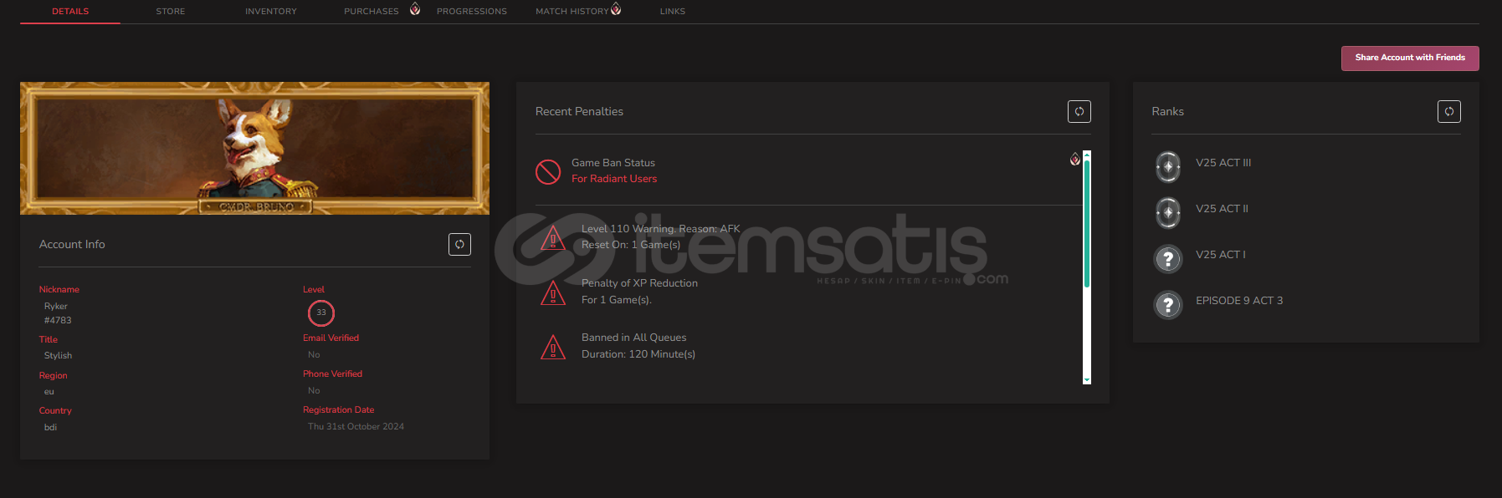
Task: Click the 'V25 ACT III' rank label
Action: point(1223,163)
